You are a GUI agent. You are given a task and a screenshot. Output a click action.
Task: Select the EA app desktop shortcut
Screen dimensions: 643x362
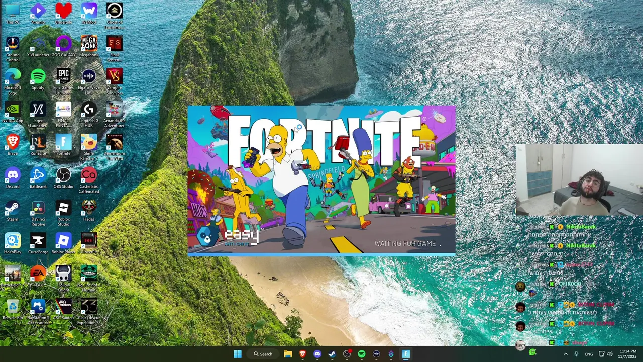coord(38,277)
